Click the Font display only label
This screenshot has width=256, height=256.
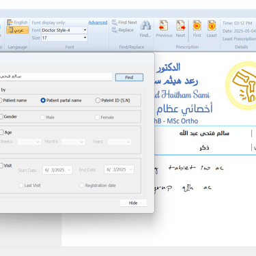48,23
